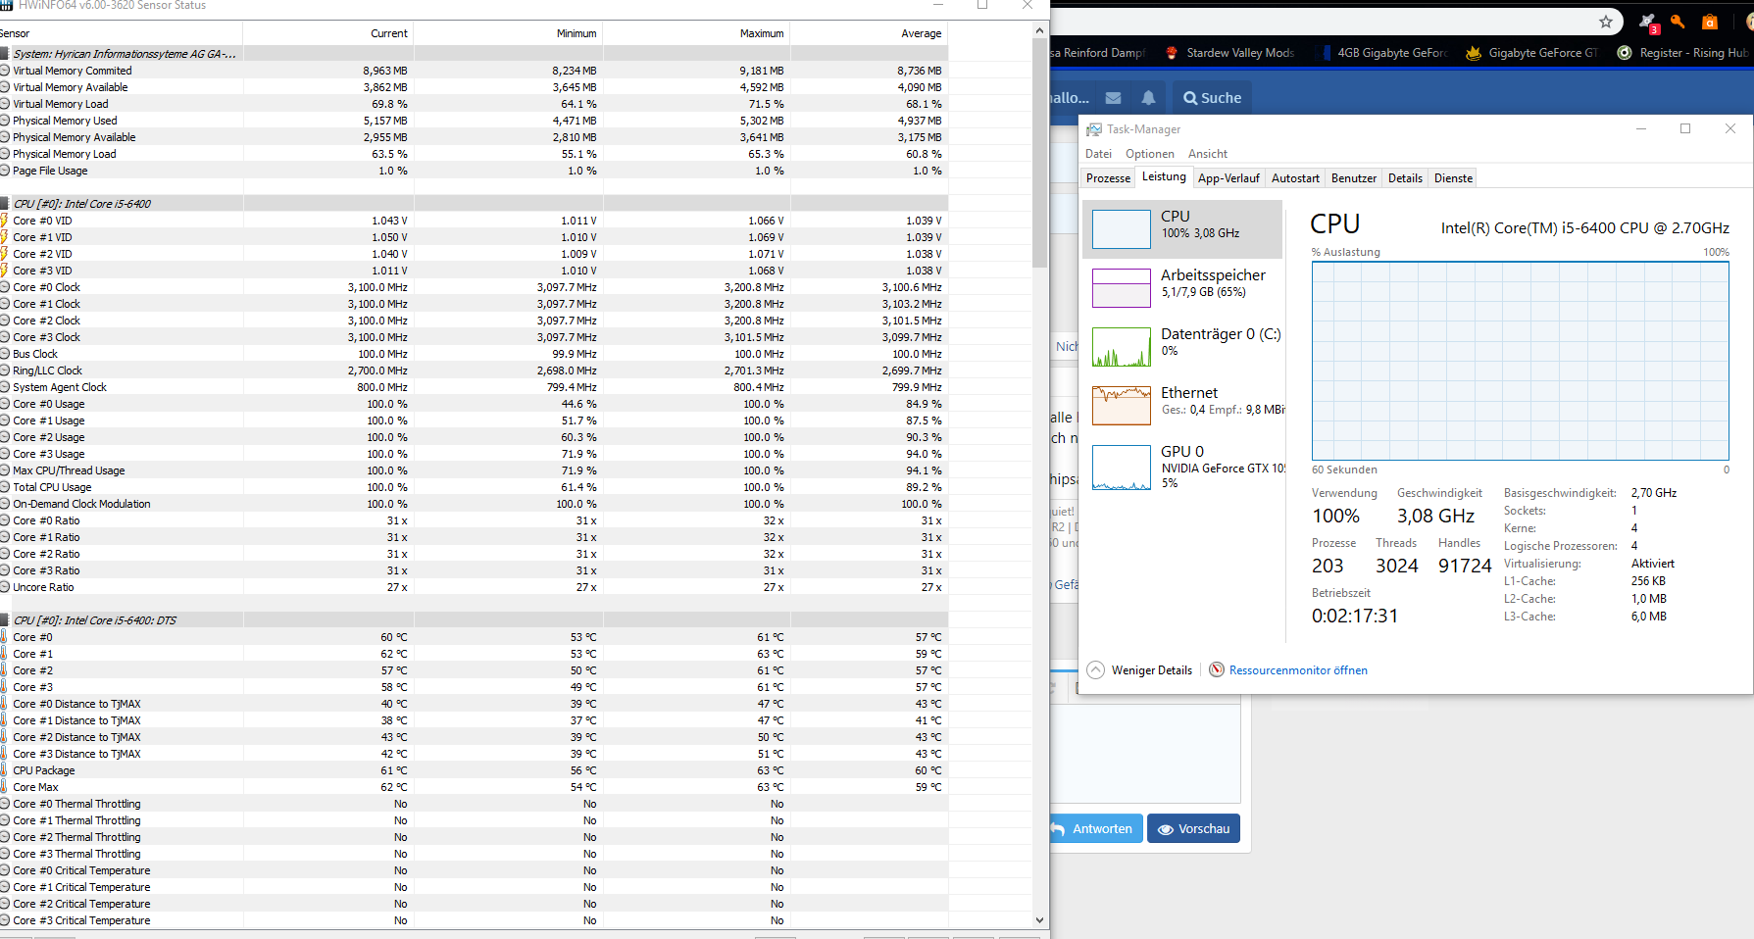Show forum notifications with the bell icon
This screenshot has width=1754, height=939.
1148,98
